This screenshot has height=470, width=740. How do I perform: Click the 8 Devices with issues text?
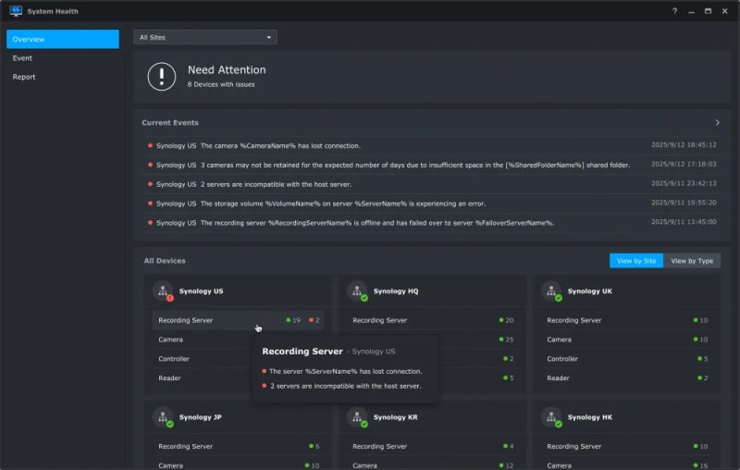pyautogui.click(x=221, y=84)
